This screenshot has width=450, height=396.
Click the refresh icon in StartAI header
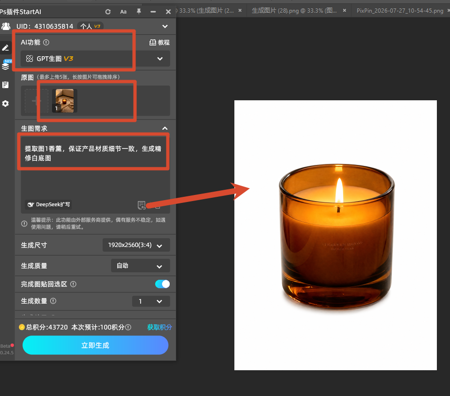pos(108,12)
